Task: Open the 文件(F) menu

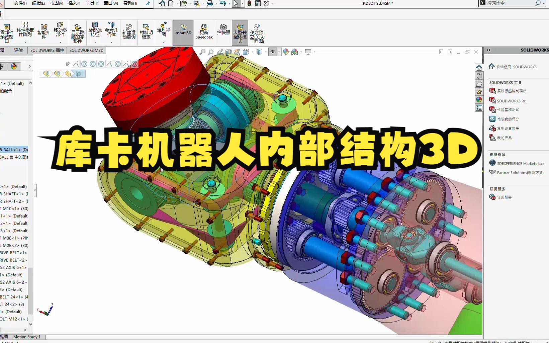Action: [x=20, y=3]
